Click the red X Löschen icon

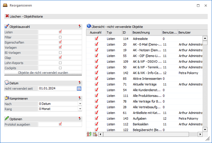pyautogui.click(x=7, y=16)
